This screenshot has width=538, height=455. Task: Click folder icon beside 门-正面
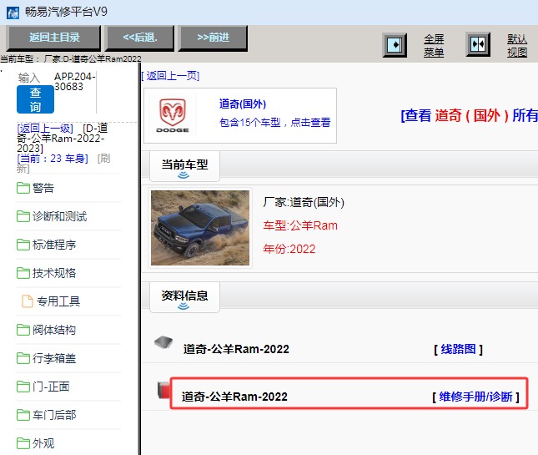click(x=23, y=387)
